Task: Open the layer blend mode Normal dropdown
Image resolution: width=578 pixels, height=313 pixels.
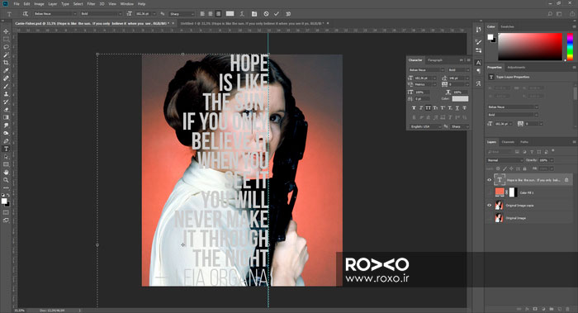Action: [x=505, y=160]
